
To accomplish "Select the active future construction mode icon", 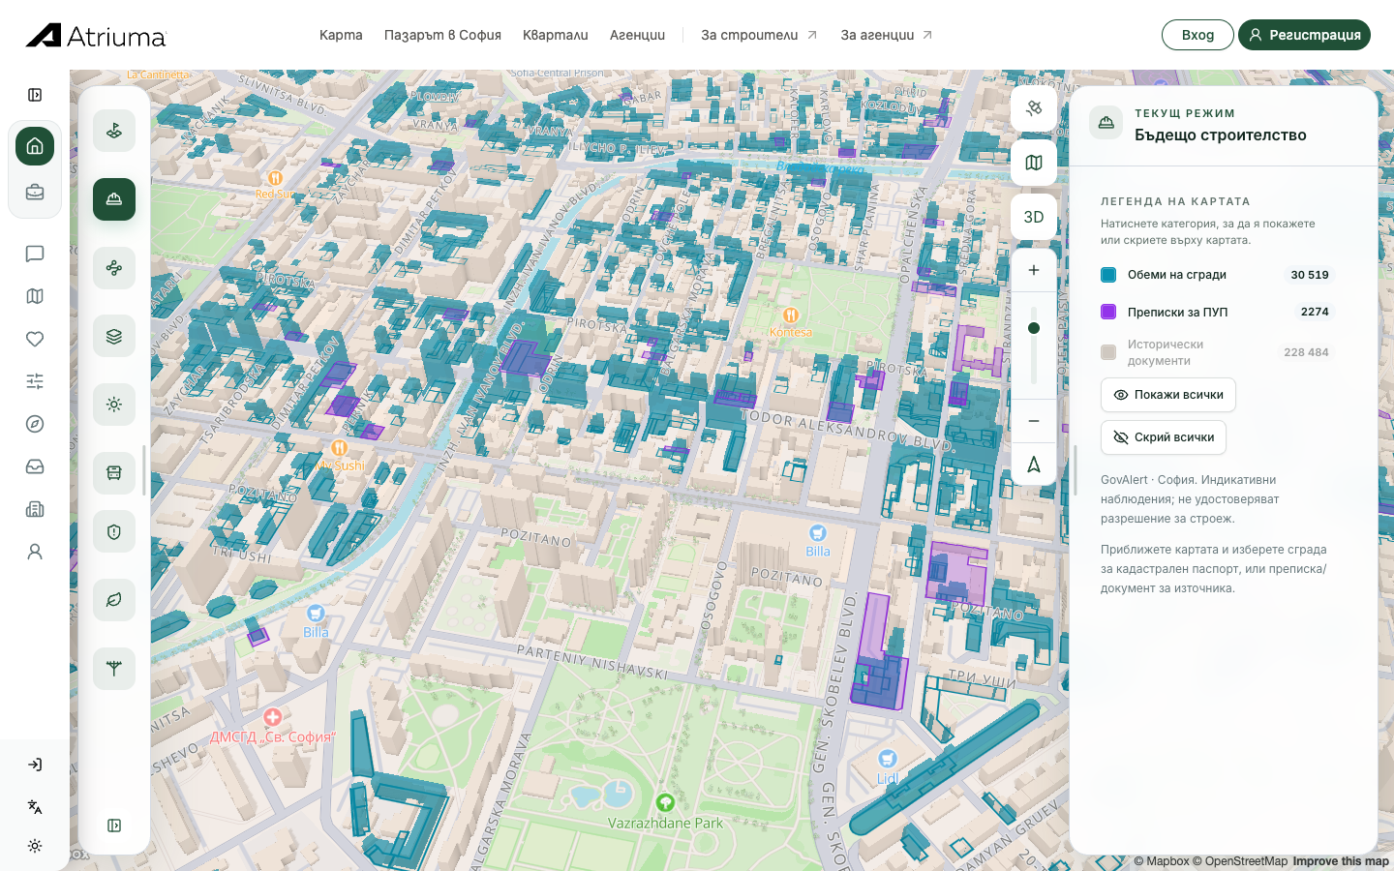I will (114, 199).
